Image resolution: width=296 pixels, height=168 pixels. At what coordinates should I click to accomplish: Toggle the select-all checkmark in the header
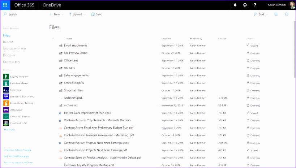coord(53,38)
